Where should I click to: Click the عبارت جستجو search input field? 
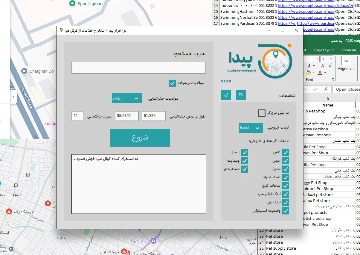tap(138, 68)
